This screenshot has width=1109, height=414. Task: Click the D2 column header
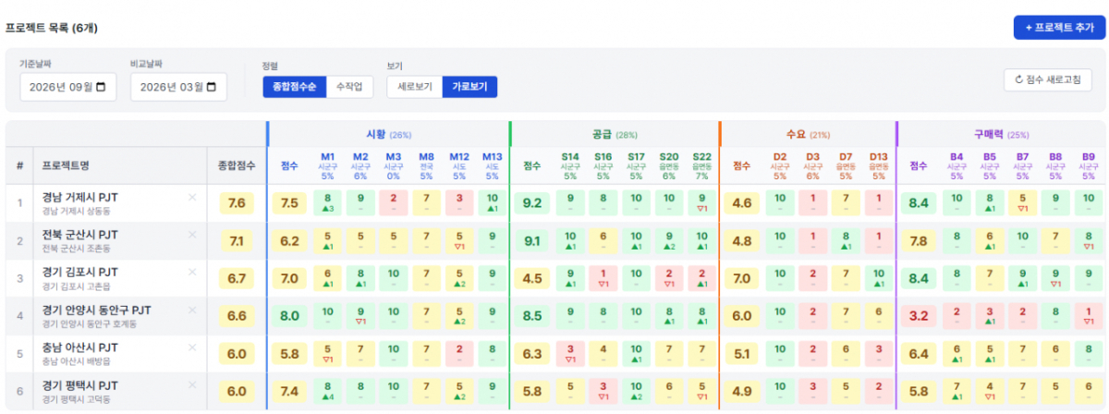pos(780,166)
